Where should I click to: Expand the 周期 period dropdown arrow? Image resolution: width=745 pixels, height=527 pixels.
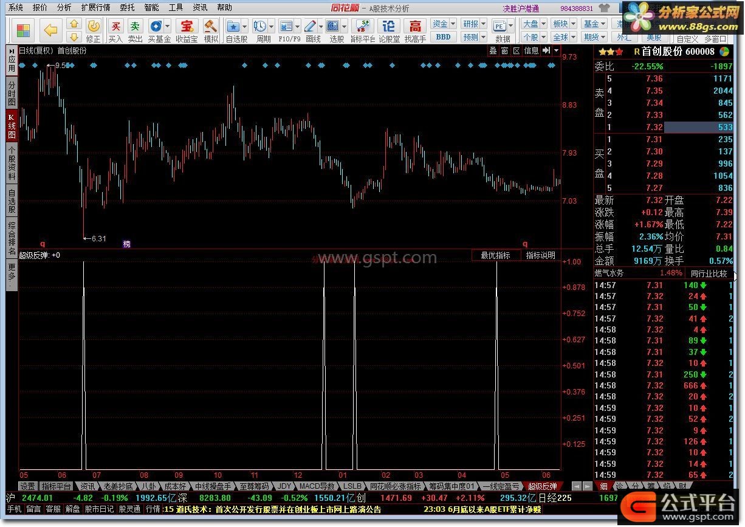[270, 27]
